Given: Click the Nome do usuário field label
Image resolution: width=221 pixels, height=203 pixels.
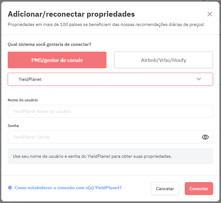Looking at the screenshot, I should click(x=23, y=100).
